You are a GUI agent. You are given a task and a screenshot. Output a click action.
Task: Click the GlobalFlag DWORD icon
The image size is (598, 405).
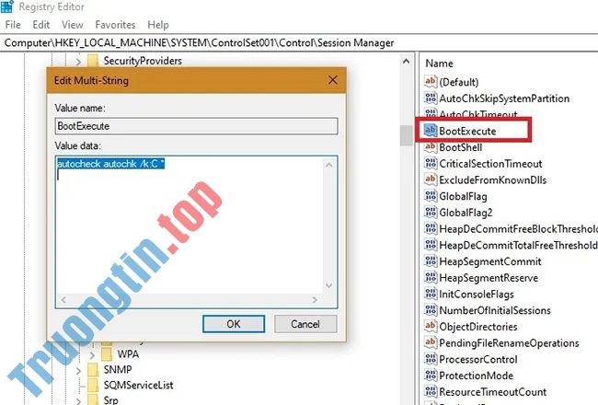tap(431, 195)
